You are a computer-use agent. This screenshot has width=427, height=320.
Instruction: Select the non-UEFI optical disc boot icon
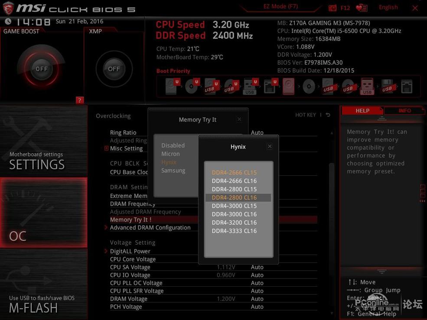(x=309, y=87)
